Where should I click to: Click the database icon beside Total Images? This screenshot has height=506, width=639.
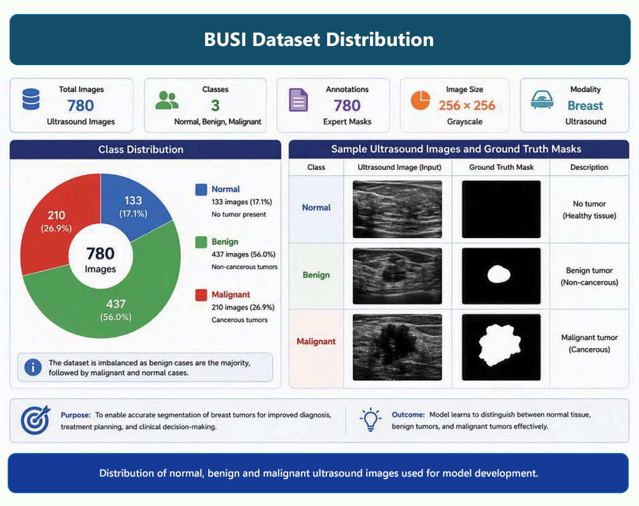pos(31,100)
